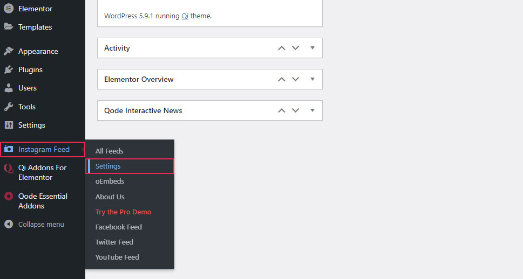523x279 pixels.
Task: Open Qode Essential Addons menu
Action: (43, 201)
